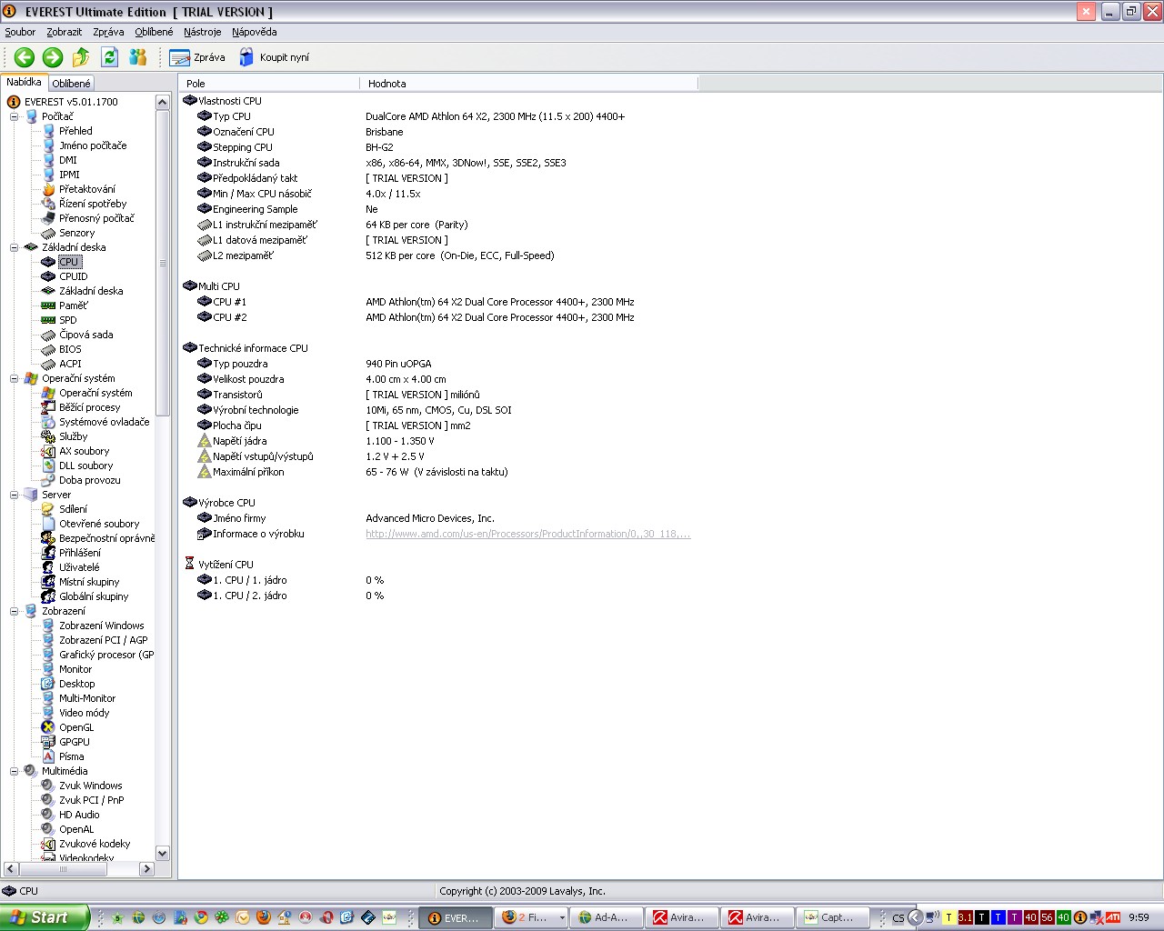1164x931 pixels.
Task: Click the green Back arrow icon
Action: click(x=25, y=57)
